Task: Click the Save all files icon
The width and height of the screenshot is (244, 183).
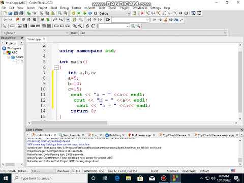Action: [x=21, y=13]
